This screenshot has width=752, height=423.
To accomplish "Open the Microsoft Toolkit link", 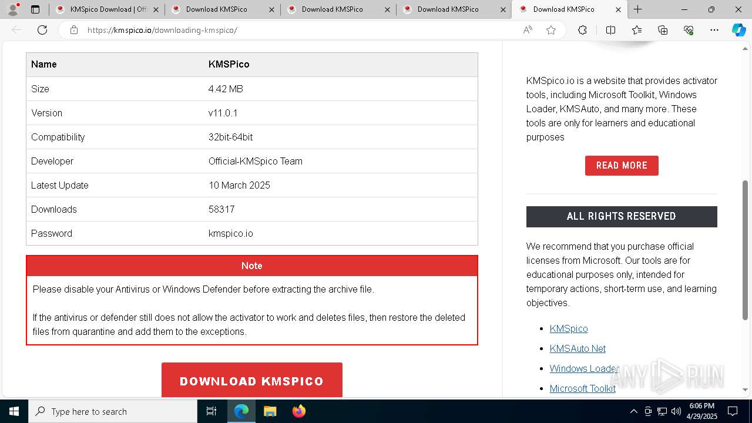I will [583, 388].
